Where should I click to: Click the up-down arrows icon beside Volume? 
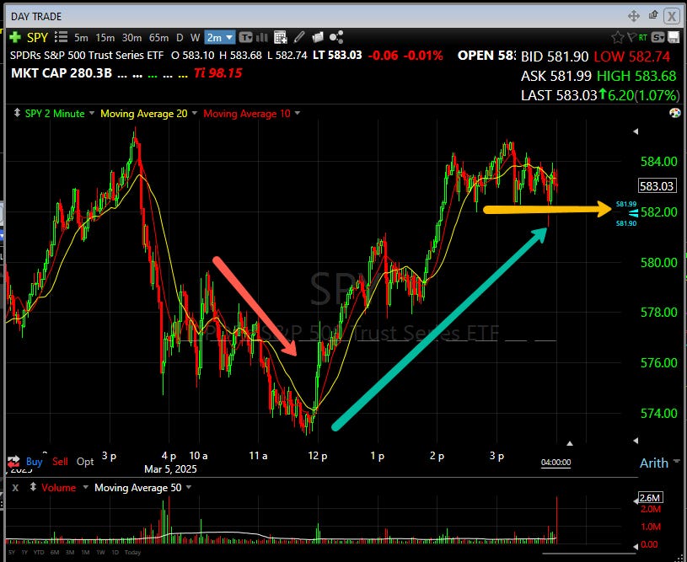33,487
